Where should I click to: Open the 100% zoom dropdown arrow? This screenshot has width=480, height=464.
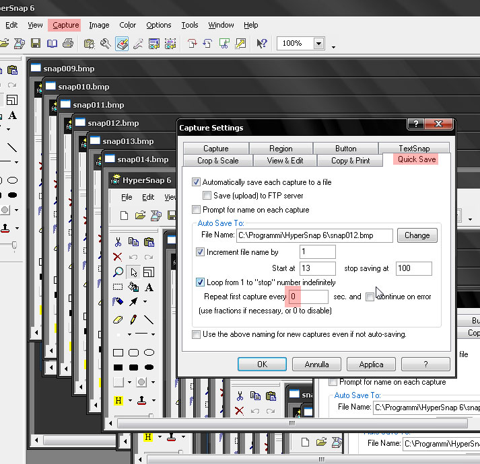318,44
